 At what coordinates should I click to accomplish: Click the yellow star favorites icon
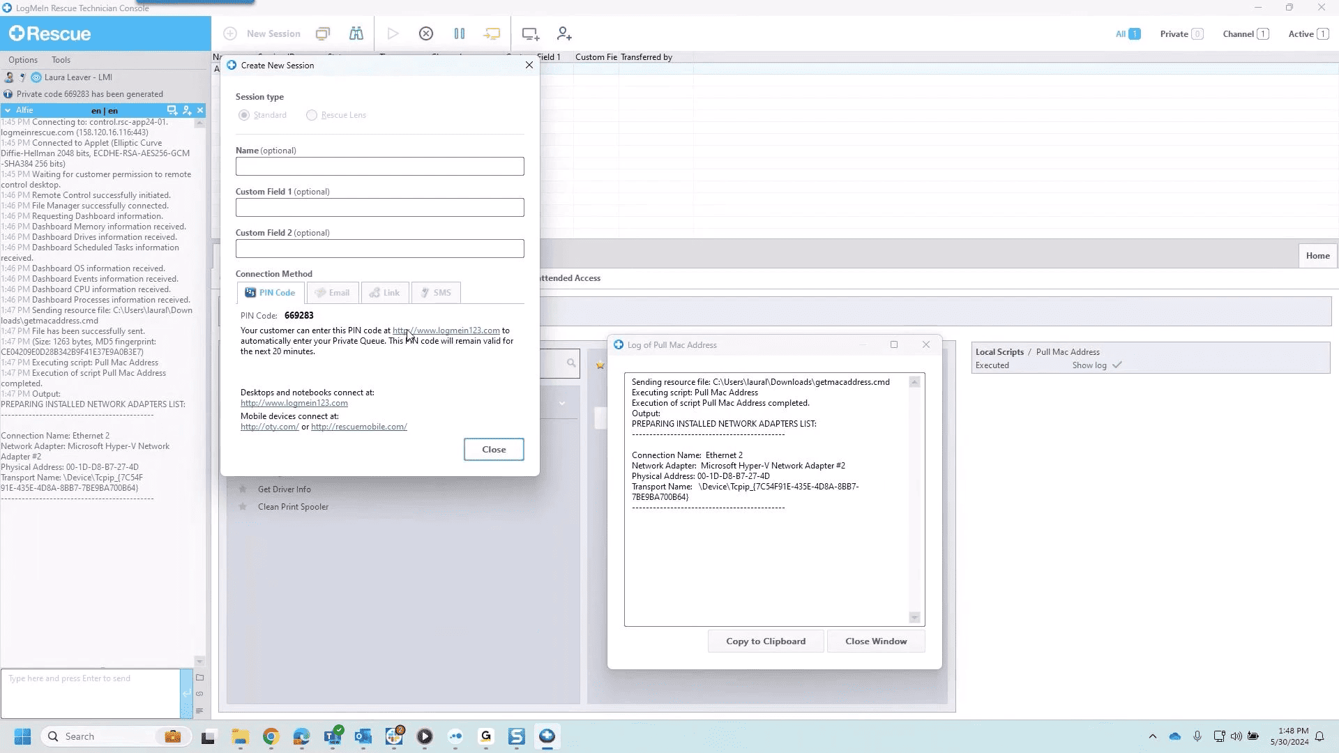pos(600,365)
